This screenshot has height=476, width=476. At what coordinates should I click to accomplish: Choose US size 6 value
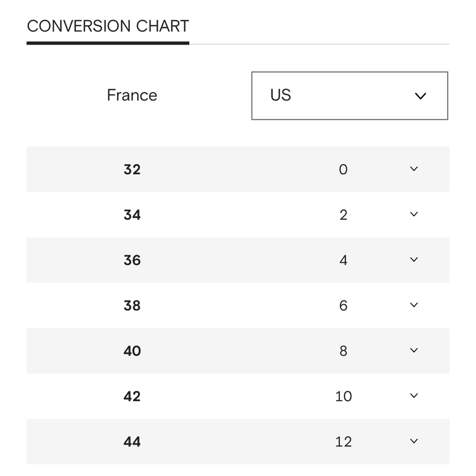click(343, 306)
